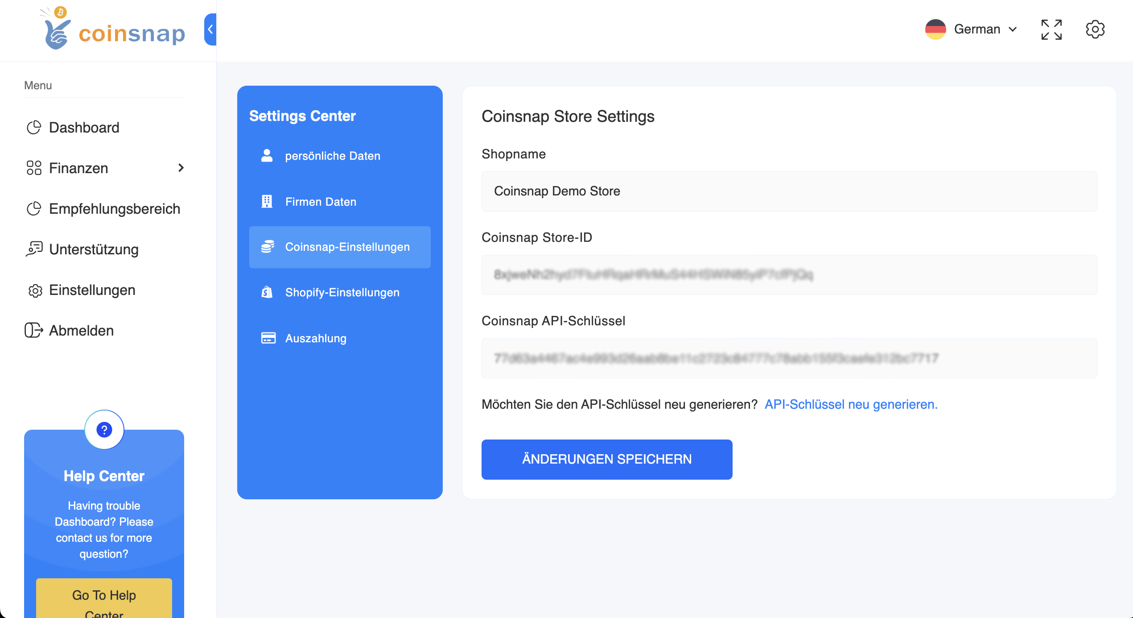The image size is (1133, 618).
Task: Click the Shopify bag icon in Settings Center
Action: pos(268,292)
